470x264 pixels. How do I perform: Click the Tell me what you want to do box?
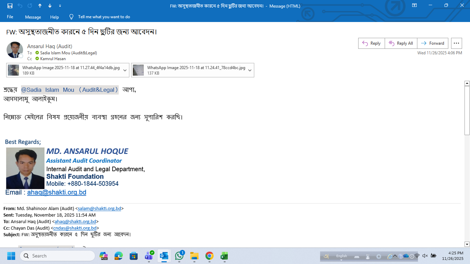[x=104, y=17]
